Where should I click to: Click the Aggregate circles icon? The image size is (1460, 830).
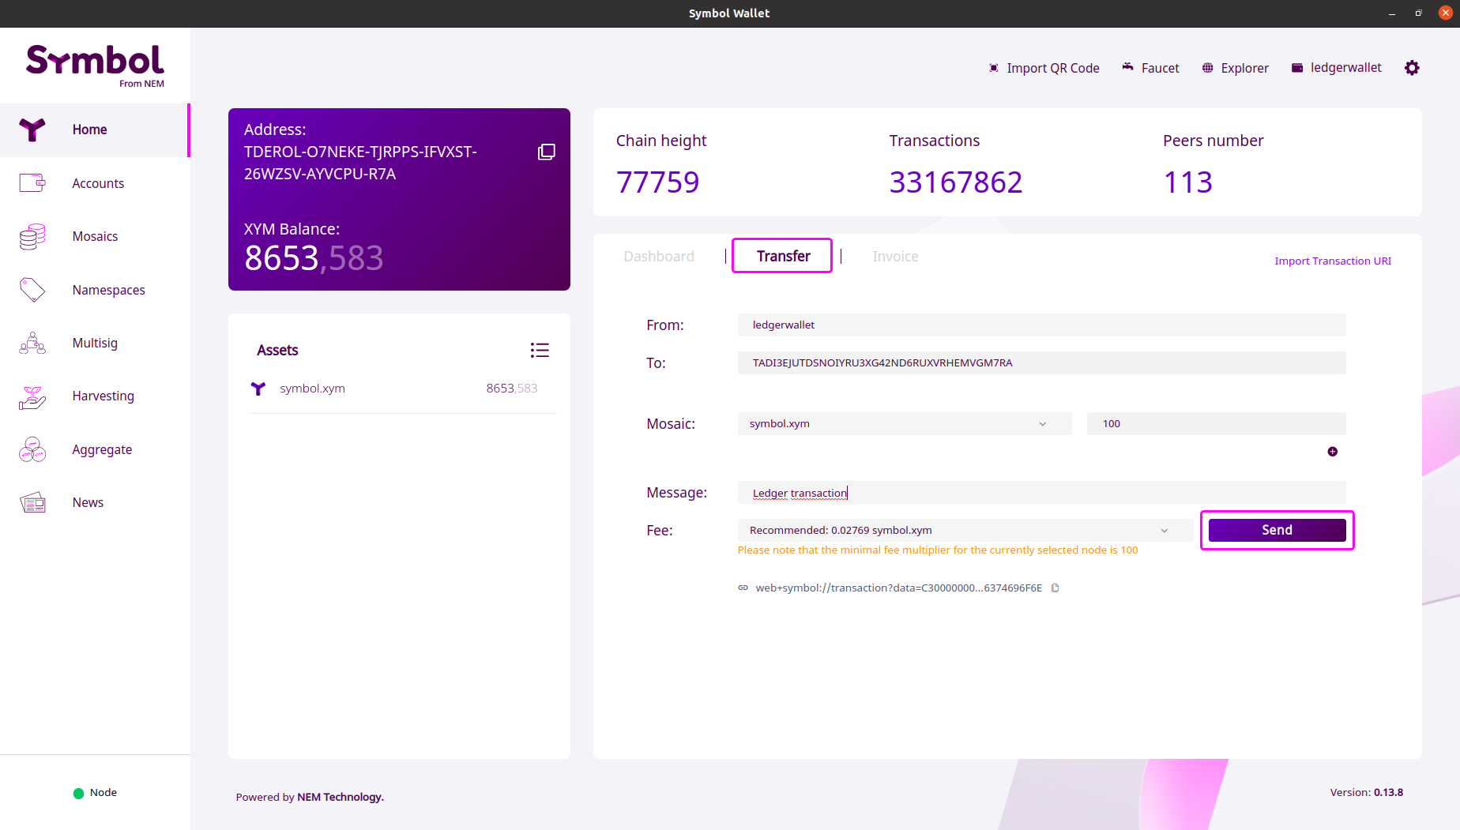[32, 449]
